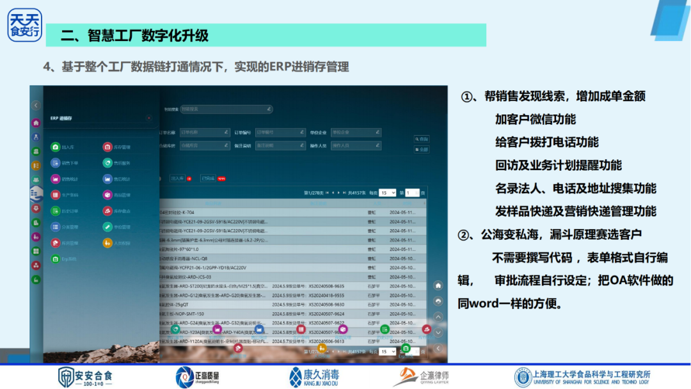The height and width of the screenshot is (389, 691).
Task: Click the green four-square grid sidebar icon
Action: click(36, 251)
